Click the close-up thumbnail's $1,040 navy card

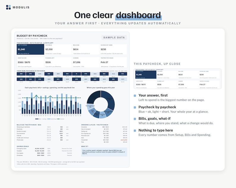[x=146, y=75]
